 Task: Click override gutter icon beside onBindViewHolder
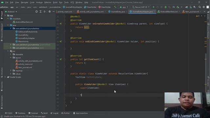pyautogui.click(x=61, y=42)
